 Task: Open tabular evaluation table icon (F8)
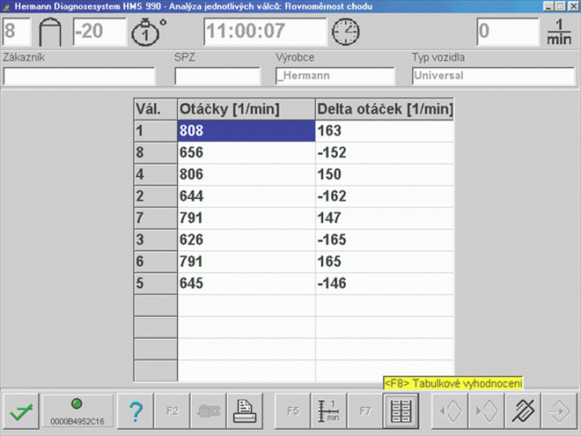(401, 411)
